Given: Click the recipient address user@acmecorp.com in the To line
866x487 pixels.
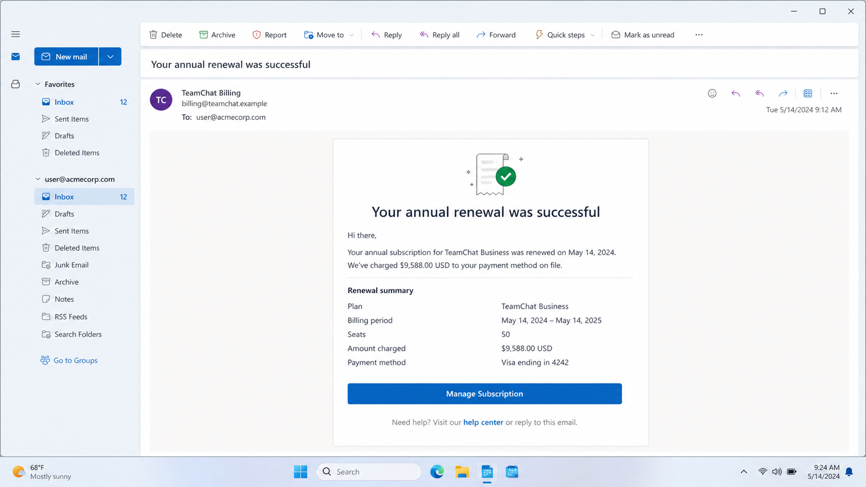Looking at the screenshot, I should click(x=230, y=117).
